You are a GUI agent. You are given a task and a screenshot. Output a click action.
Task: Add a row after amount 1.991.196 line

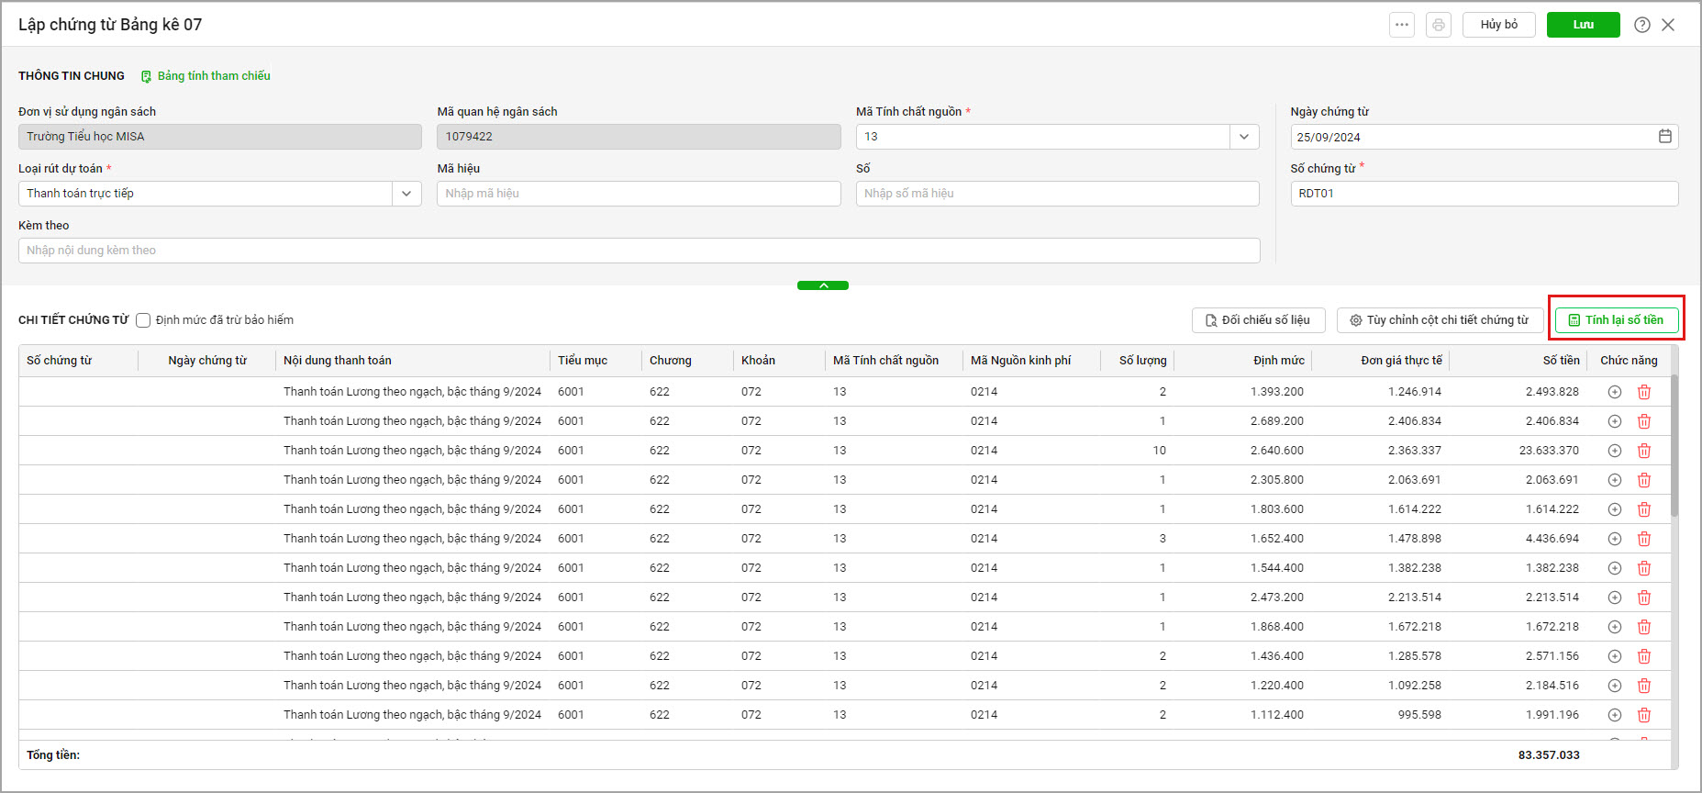pyautogui.click(x=1614, y=715)
